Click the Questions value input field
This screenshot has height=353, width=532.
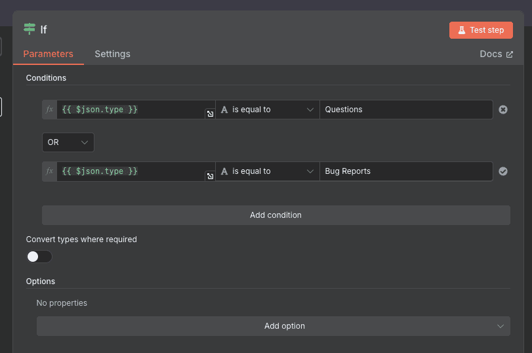click(x=405, y=110)
